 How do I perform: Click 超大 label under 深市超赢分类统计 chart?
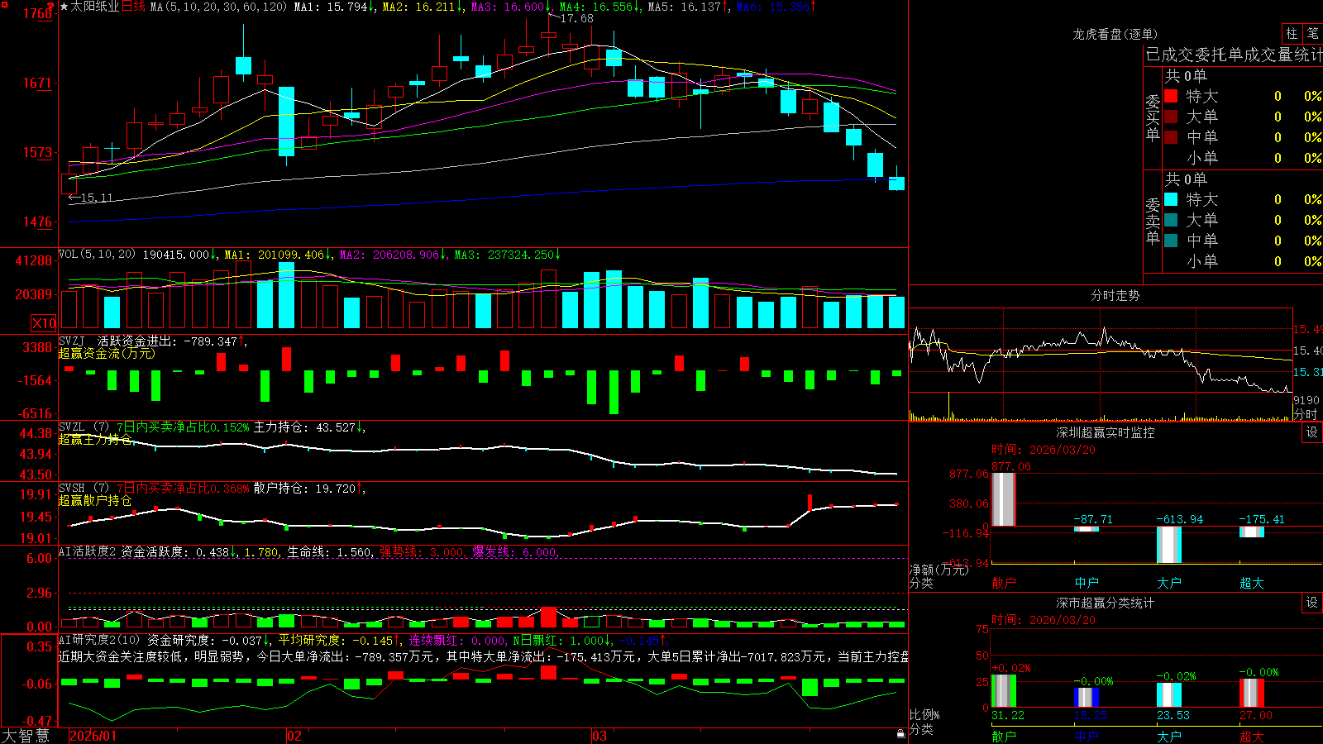coord(1251,736)
